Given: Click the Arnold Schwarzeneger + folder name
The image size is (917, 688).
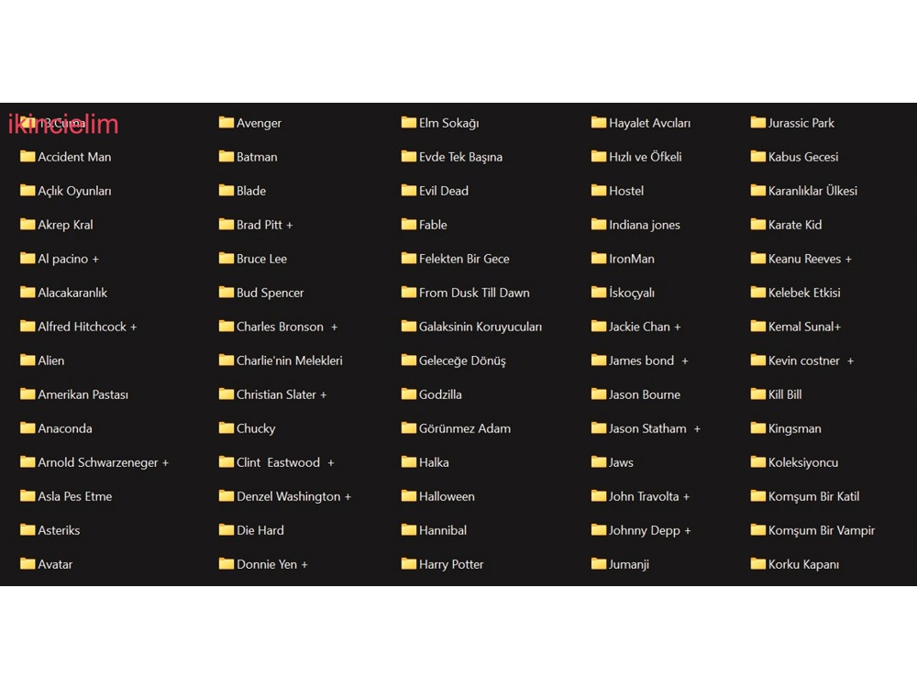Looking at the screenshot, I should pyautogui.click(x=103, y=462).
